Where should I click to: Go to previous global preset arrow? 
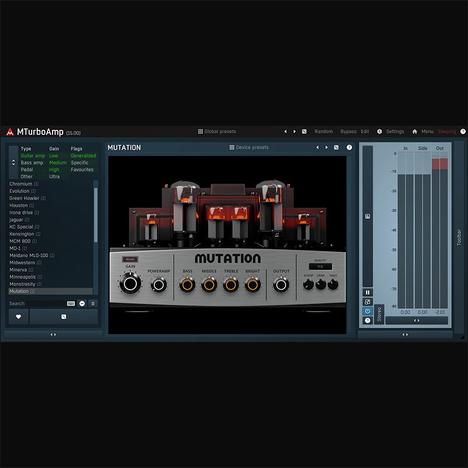pyautogui.click(x=285, y=131)
